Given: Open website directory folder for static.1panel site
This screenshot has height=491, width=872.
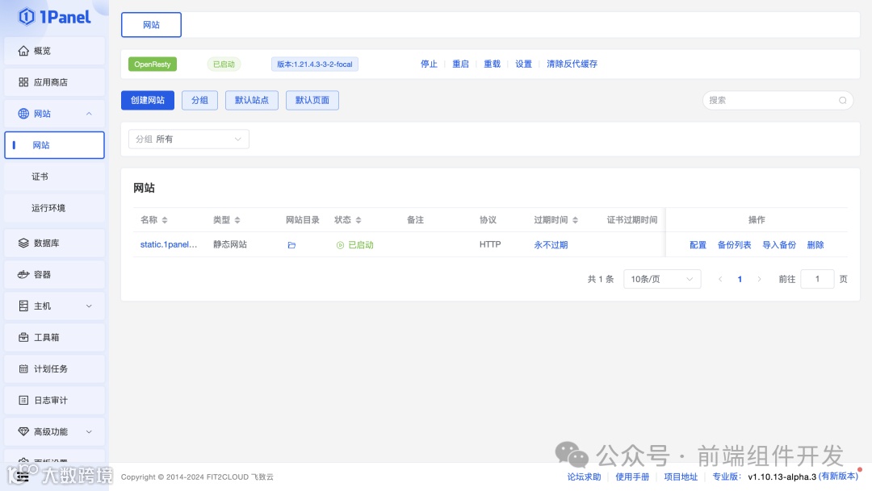Looking at the screenshot, I should tap(291, 244).
